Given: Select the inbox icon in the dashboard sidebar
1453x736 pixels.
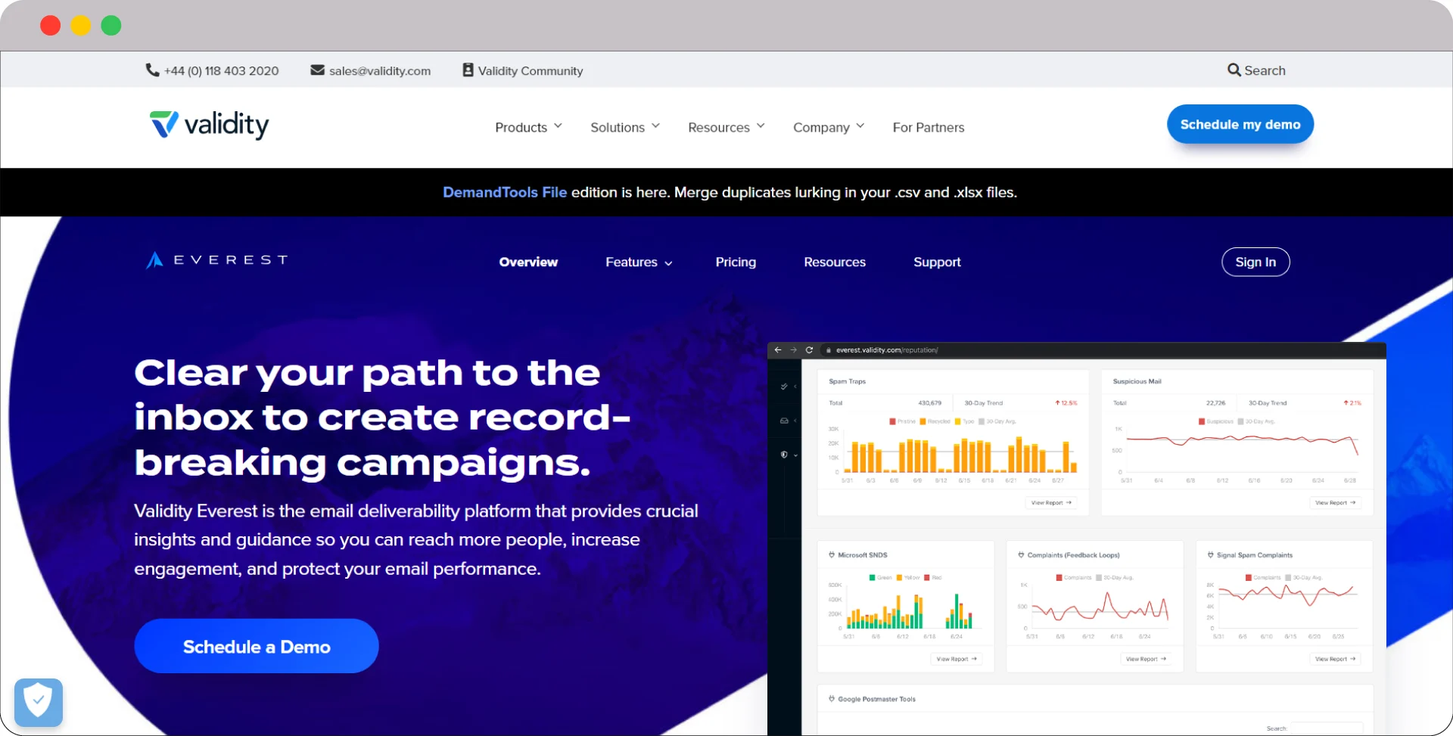Looking at the screenshot, I should (783, 421).
